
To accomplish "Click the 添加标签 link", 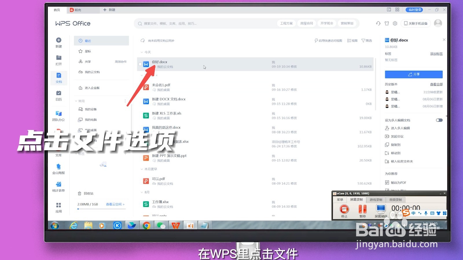I will (x=436, y=54).
